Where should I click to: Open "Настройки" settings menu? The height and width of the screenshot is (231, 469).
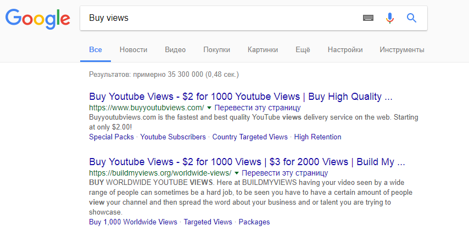click(x=345, y=49)
